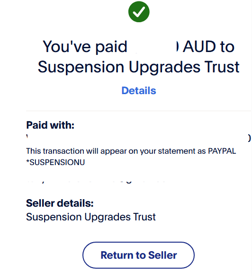The image size is (252, 280).
Task: Click the word PAYPAL in the statement notice
Action: (x=222, y=151)
